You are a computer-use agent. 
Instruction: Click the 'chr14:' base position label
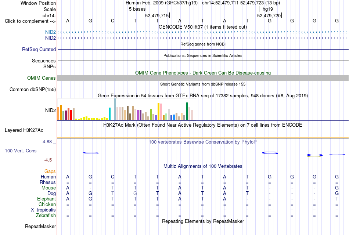49,15
